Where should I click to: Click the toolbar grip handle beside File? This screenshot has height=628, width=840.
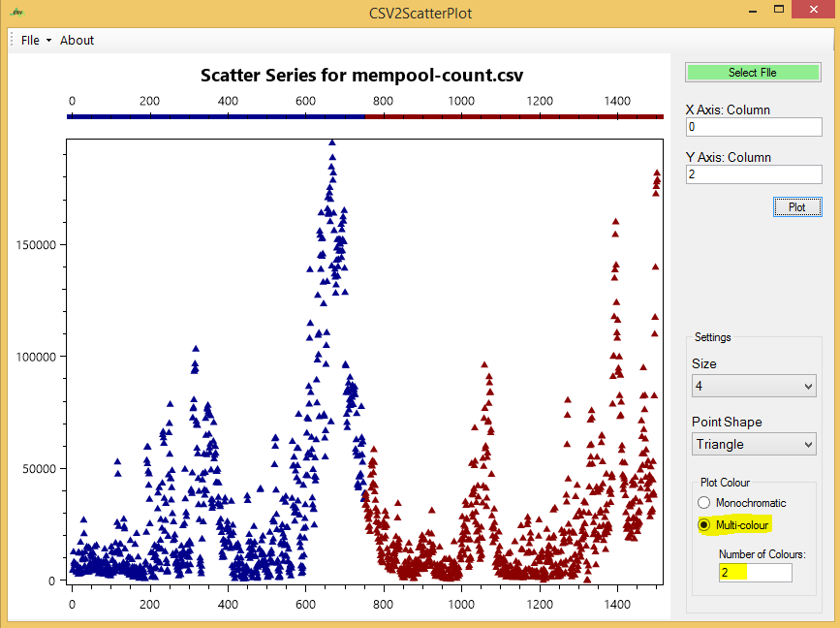click(x=12, y=40)
